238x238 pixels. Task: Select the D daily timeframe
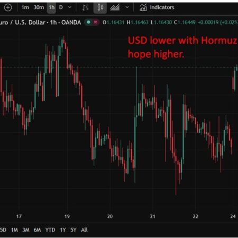[61, 7]
